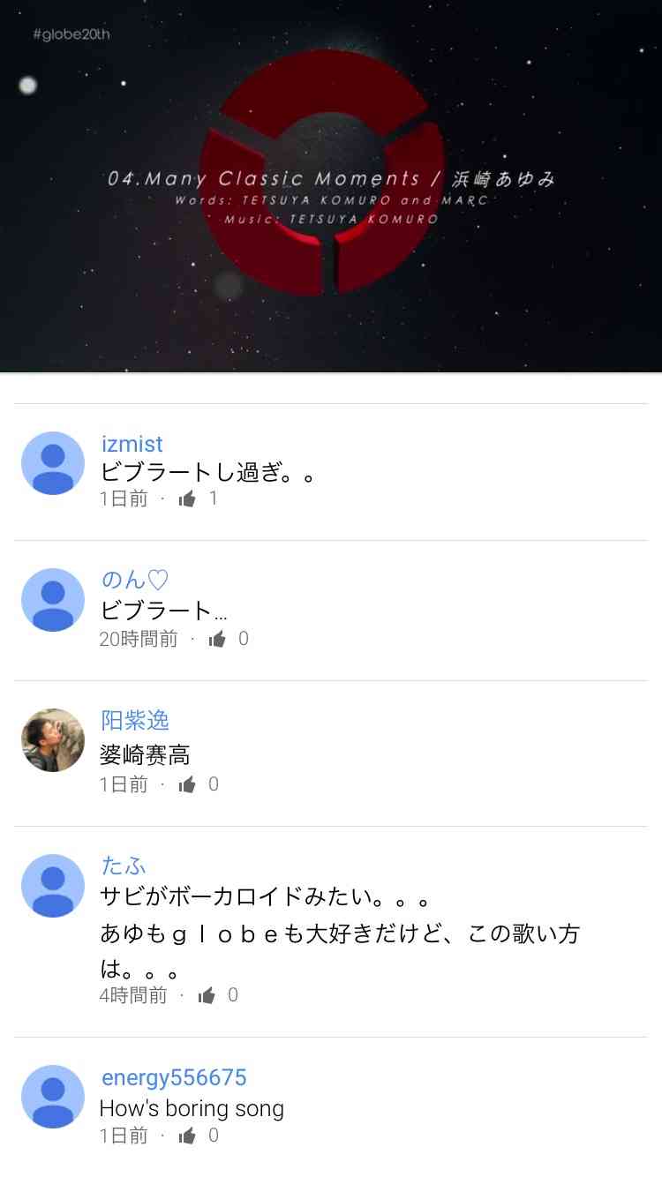Tap thumbs-up on たふ's comment
Screen dimensions: 662x1177
pyautogui.click(x=207, y=996)
